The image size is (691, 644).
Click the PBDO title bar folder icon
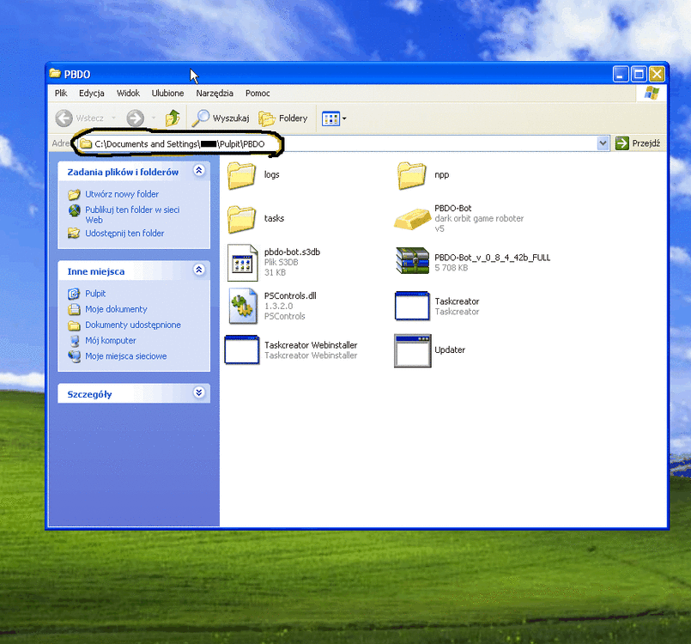click(55, 74)
